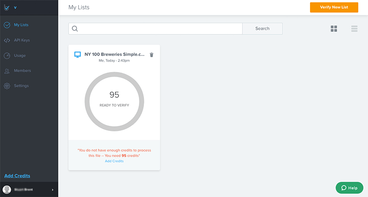Click the monitor icon on the list card
This screenshot has width=368, height=197.
77,55
